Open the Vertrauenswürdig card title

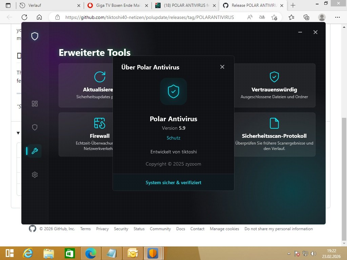[x=274, y=89]
